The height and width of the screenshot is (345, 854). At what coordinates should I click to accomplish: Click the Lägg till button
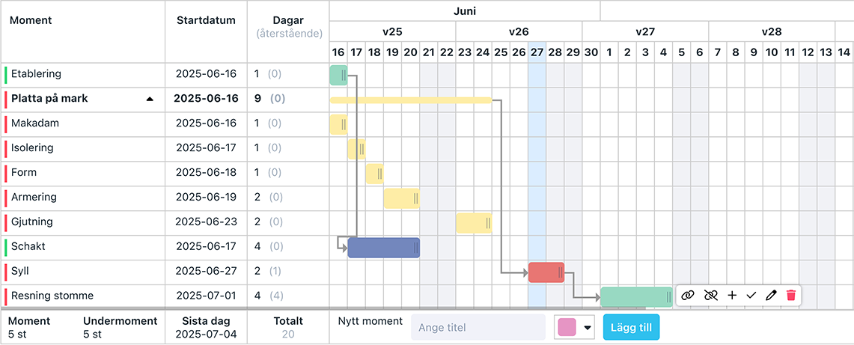pyautogui.click(x=631, y=327)
